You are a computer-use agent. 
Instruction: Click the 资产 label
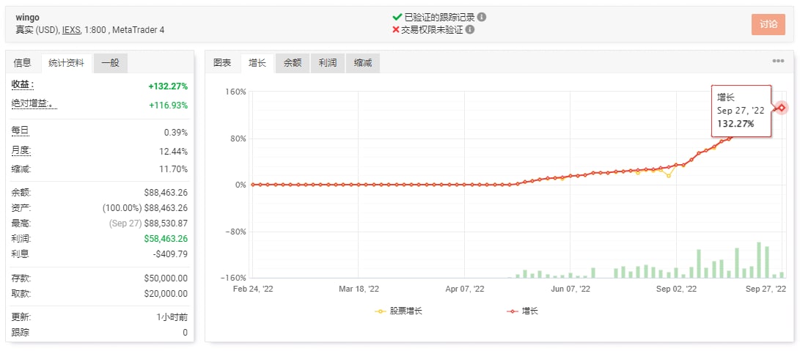[21, 208]
